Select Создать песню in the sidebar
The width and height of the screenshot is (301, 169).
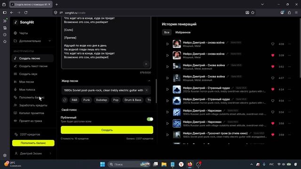pos(32,58)
